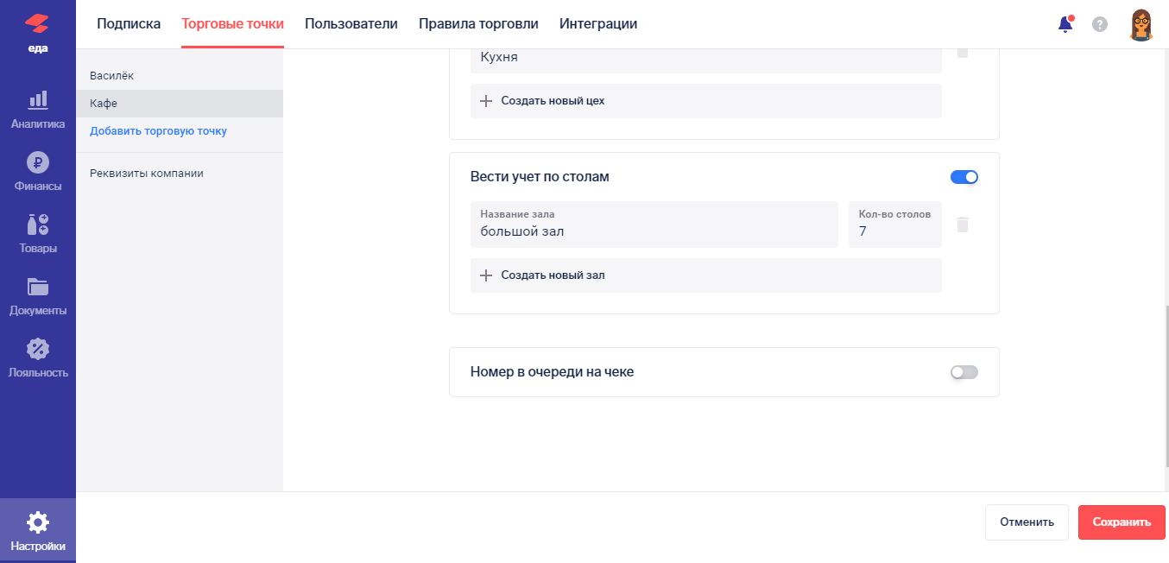
Task: Click the Еда logo icon
Action: point(37,32)
